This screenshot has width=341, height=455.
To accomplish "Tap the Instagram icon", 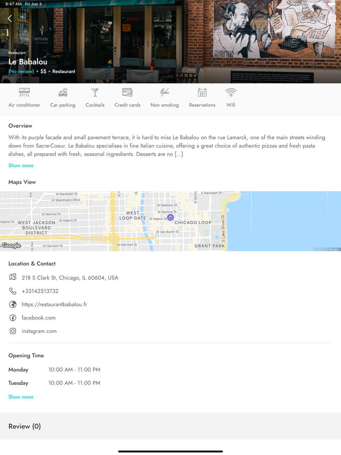I will (13, 331).
